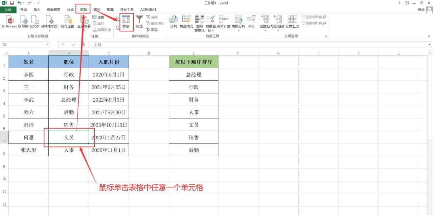Image resolution: width=433 pixels, height=215 pixels.
Task: Select cell 人事 in column E
Action: coord(193,112)
